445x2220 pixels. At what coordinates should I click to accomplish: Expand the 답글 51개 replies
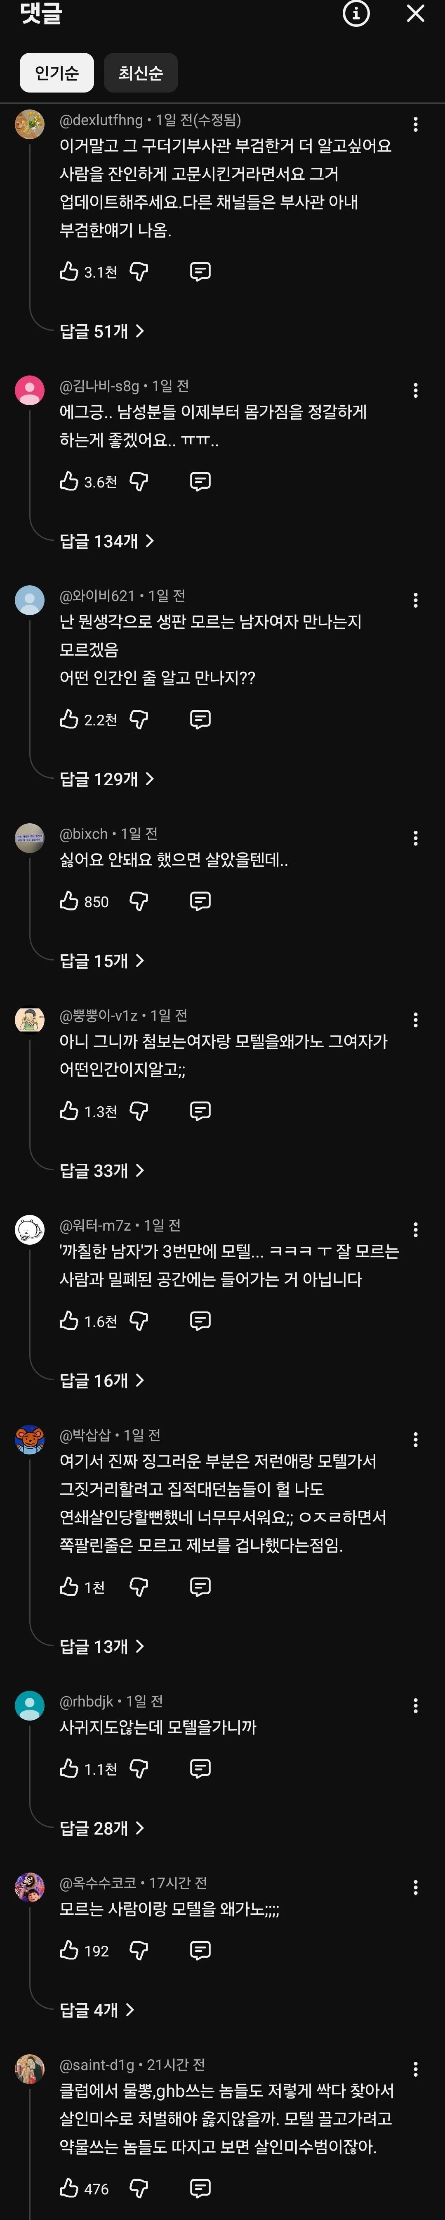point(101,331)
